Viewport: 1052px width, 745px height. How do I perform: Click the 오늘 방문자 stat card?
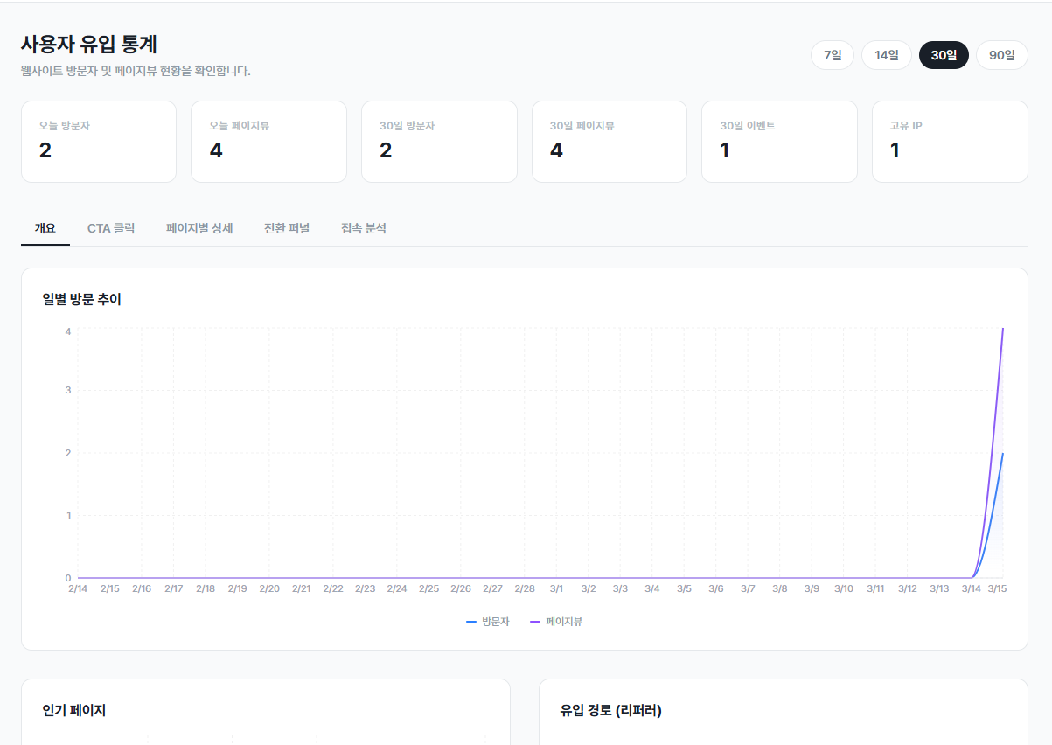tap(99, 142)
